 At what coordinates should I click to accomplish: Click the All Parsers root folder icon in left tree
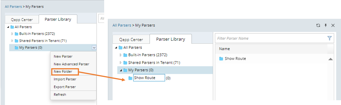click(x=12, y=27)
